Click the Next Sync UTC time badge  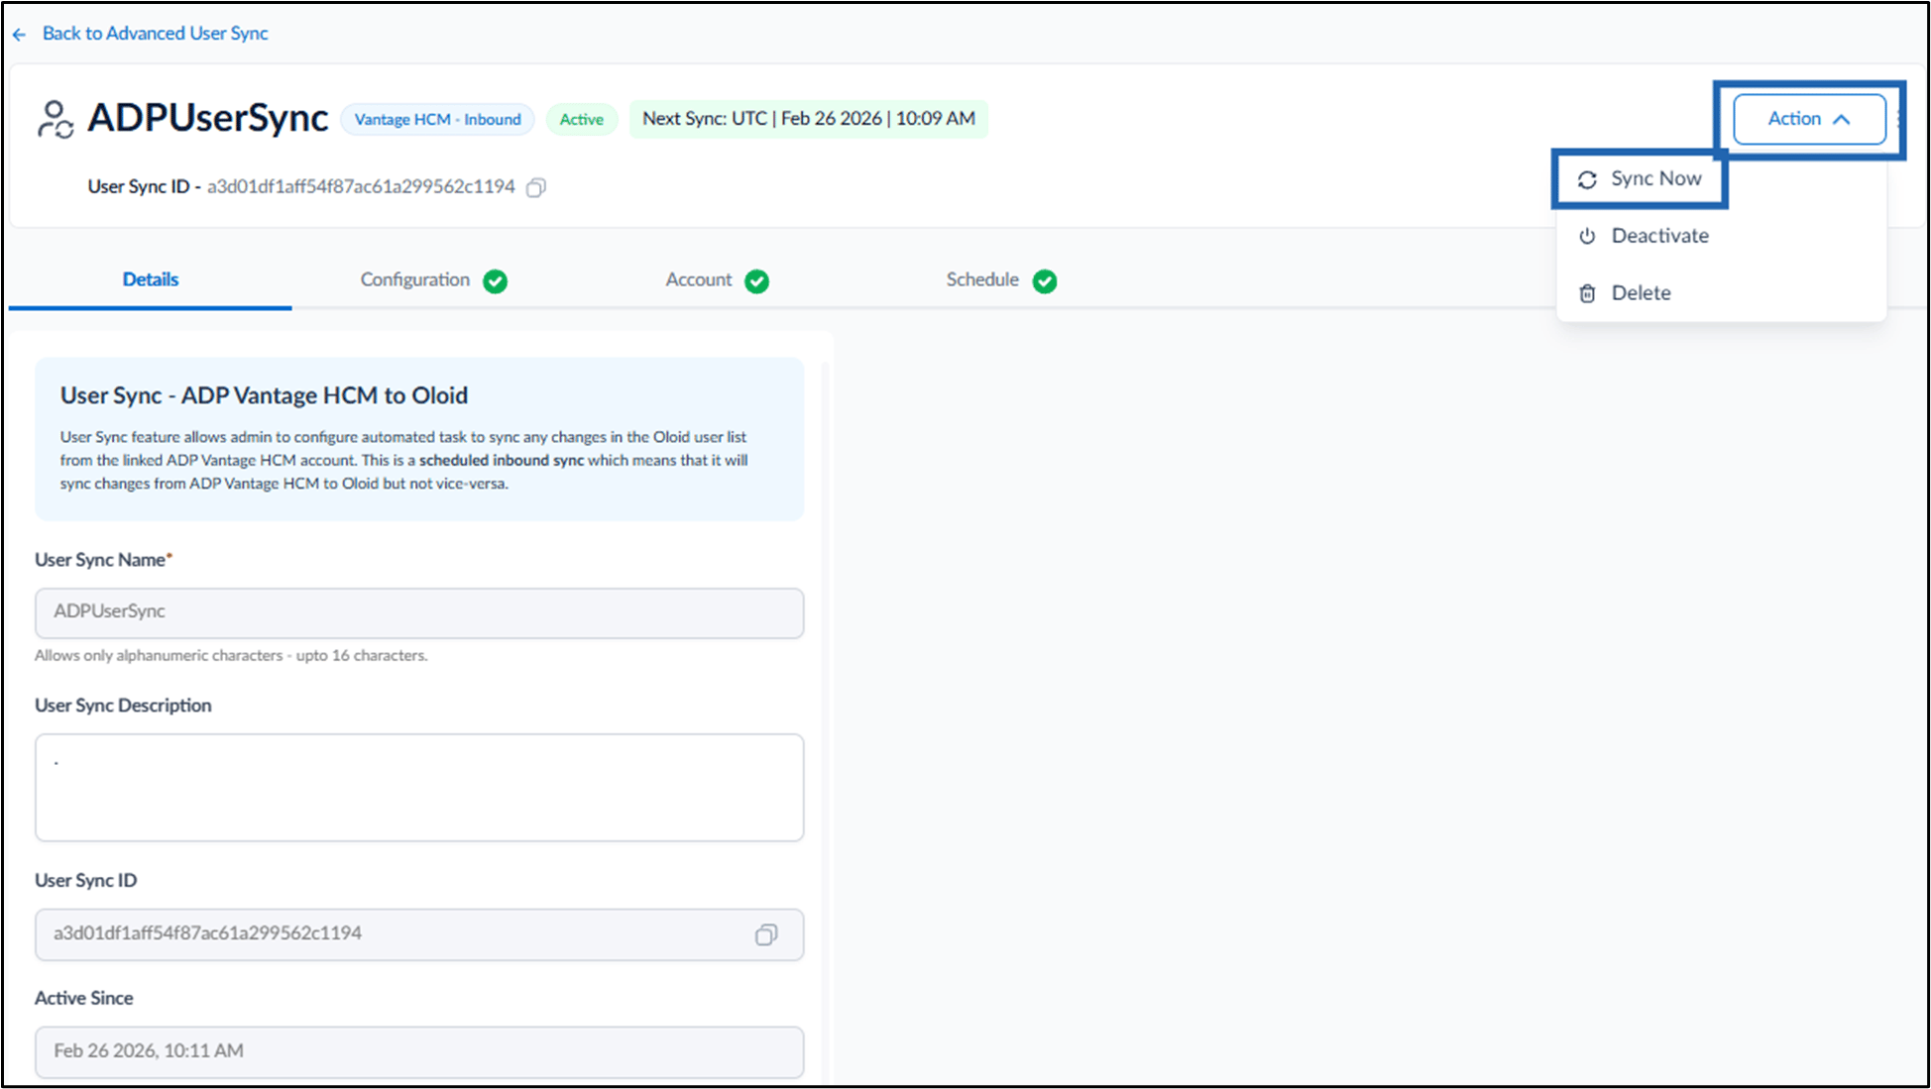pos(809,119)
